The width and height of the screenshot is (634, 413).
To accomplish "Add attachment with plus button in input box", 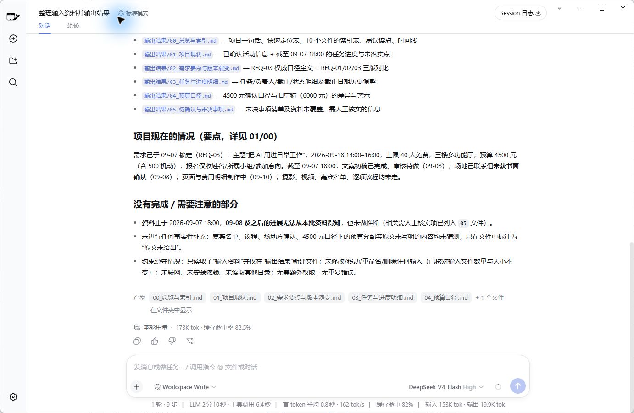I will (137, 387).
